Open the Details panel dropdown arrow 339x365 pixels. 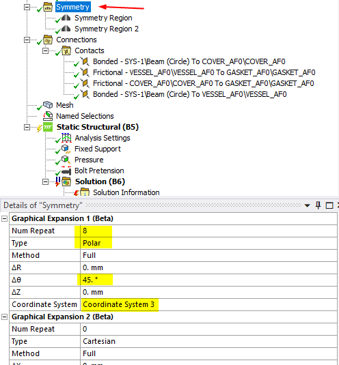click(x=308, y=205)
